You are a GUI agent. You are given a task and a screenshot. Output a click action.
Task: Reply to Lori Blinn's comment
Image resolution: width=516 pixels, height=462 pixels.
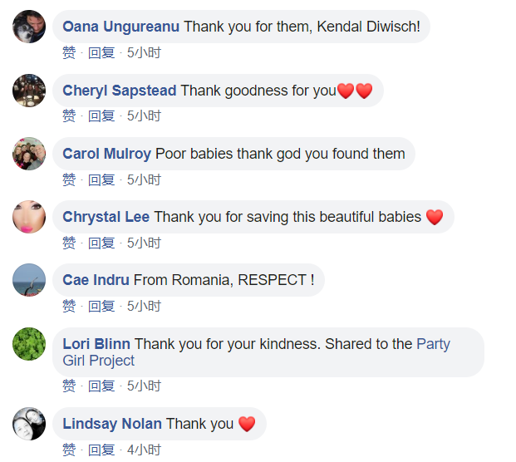coord(101,386)
